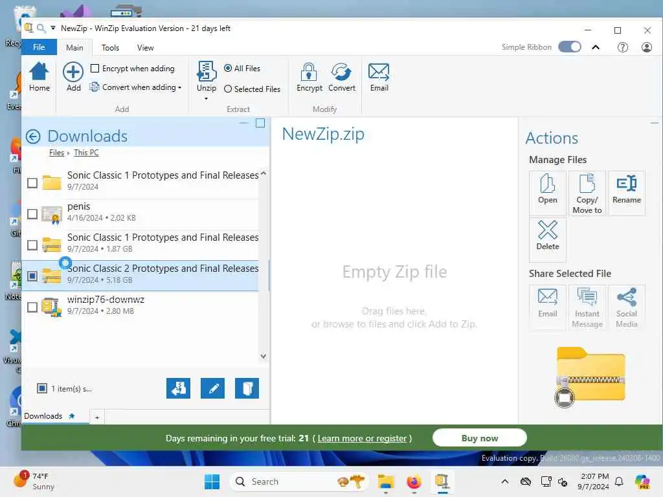
Task: Click the pencil edit button in files pane
Action: (212, 388)
